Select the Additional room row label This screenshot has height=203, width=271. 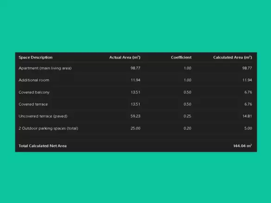click(x=34, y=80)
